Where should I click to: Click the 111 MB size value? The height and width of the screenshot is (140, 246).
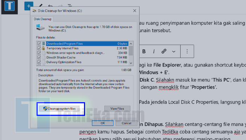pyautogui.click(x=122, y=62)
